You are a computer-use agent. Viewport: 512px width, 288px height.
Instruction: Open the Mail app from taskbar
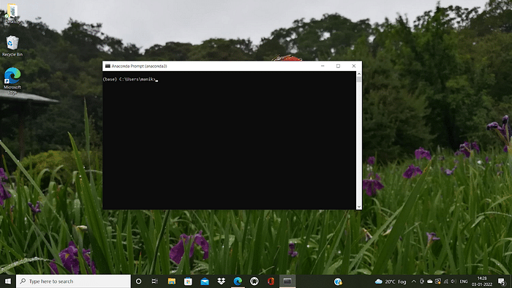pos(205,281)
